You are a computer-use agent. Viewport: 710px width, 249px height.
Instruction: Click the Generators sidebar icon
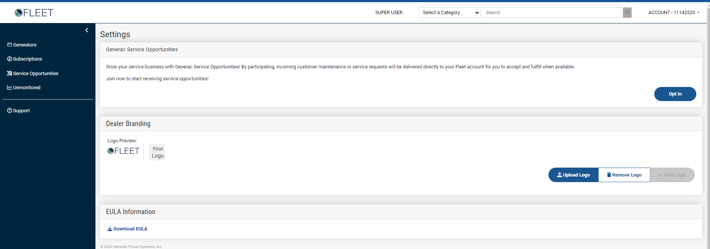(10, 45)
